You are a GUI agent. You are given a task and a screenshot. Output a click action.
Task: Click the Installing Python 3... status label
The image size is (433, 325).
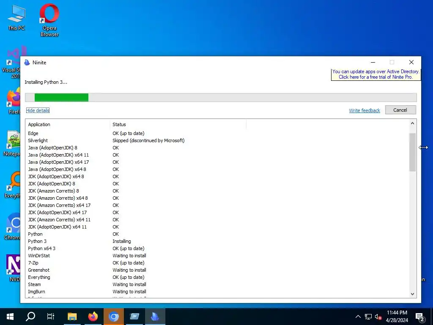(46, 82)
